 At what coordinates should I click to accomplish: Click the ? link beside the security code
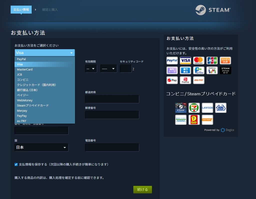pyautogui.click(x=133, y=69)
